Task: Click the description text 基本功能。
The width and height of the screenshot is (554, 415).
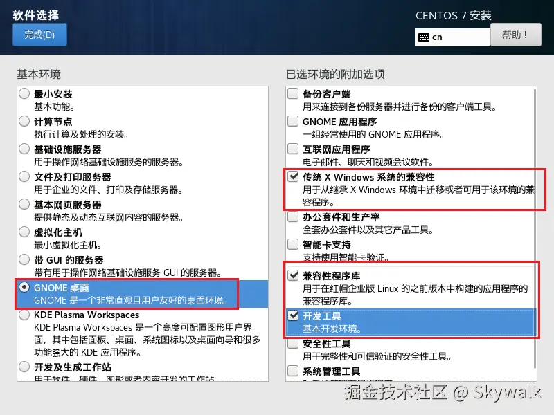Action: [54, 107]
